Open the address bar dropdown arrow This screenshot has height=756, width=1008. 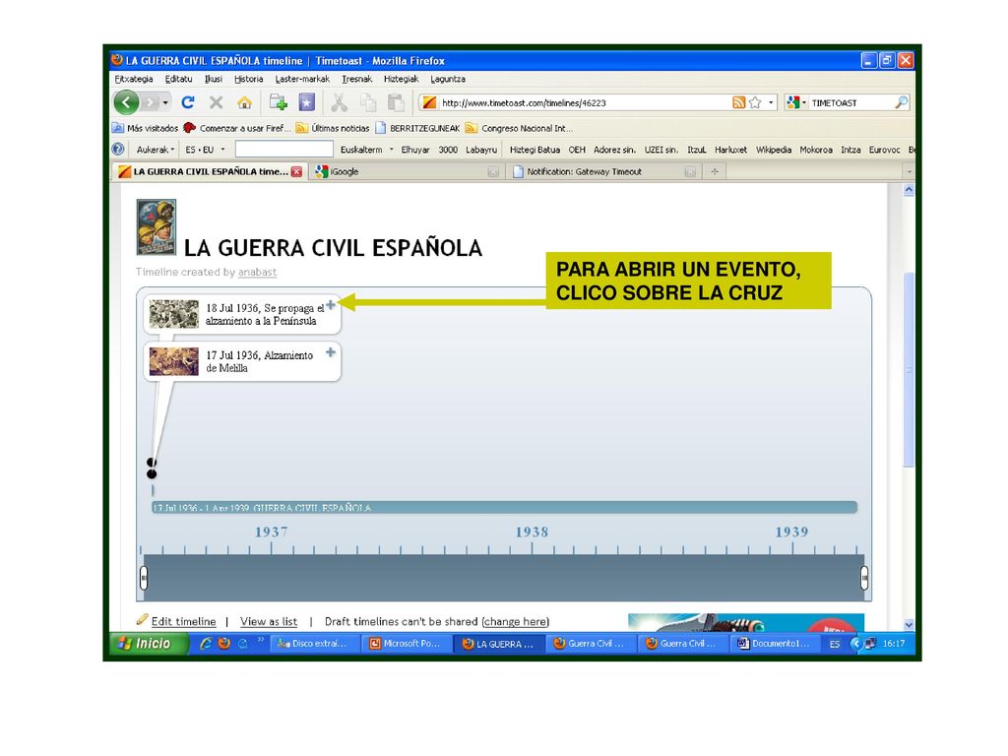pos(771,102)
